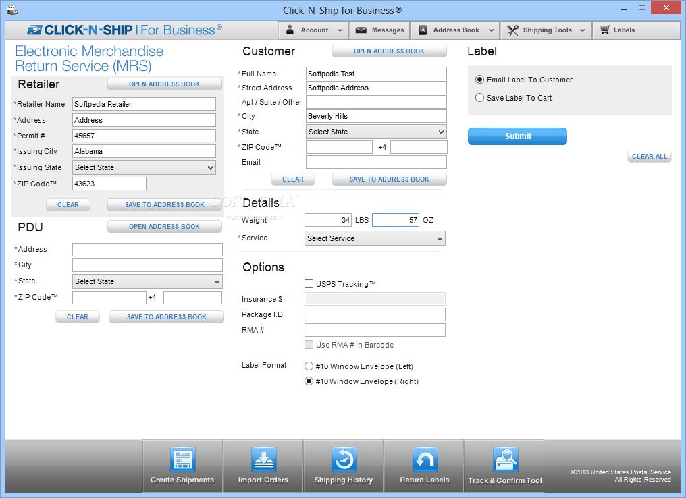
Task: Click the Customer ZIP +4 field
Action: pos(419,147)
